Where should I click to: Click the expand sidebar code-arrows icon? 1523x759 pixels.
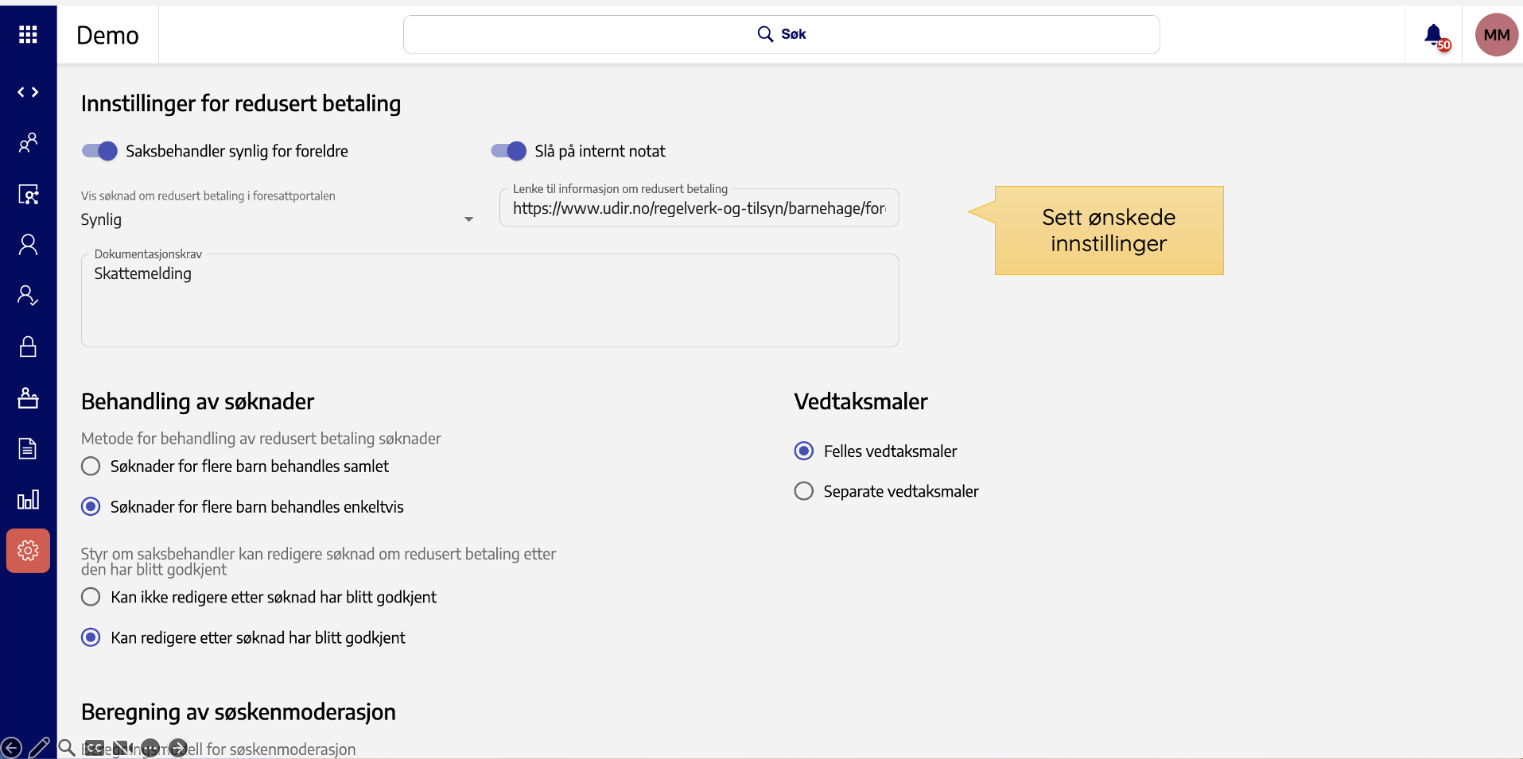click(x=28, y=92)
